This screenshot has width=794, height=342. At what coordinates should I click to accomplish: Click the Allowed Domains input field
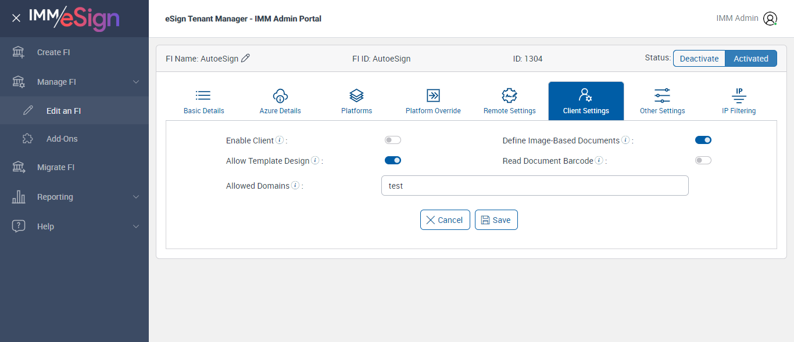pyautogui.click(x=535, y=186)
